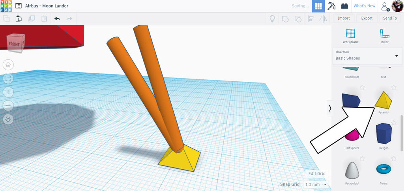Favorite the Polygon shape star
Screen dimensions: 404x191
(394, 123)
